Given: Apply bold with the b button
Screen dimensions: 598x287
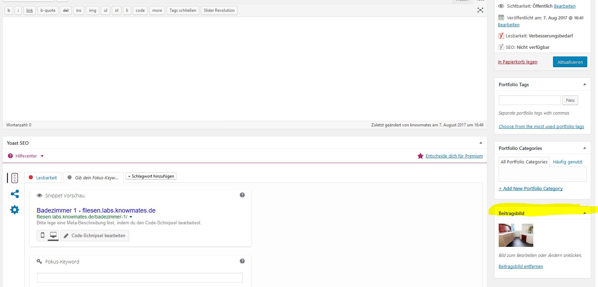Looking at the screenshot, I should (x=9, y=10).
